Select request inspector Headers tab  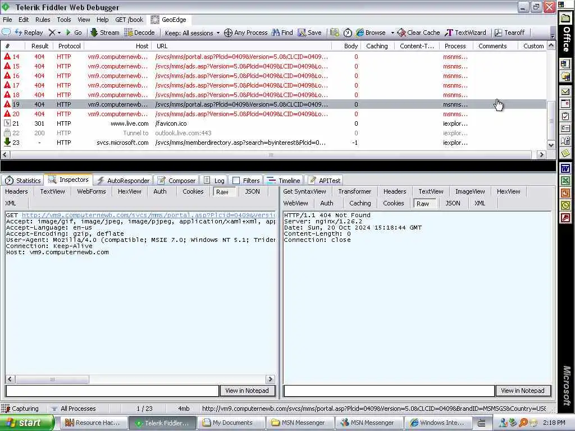(16, 191)
